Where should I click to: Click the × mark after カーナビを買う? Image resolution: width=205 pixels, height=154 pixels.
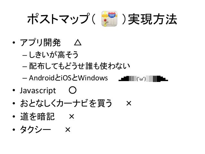coord(129,104)
